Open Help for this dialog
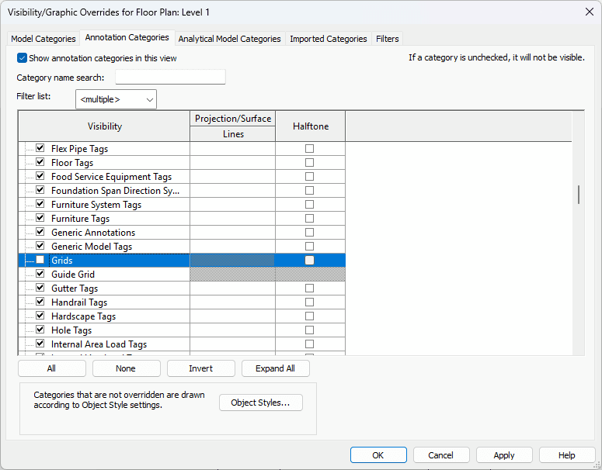 click(x=567, y=455)
